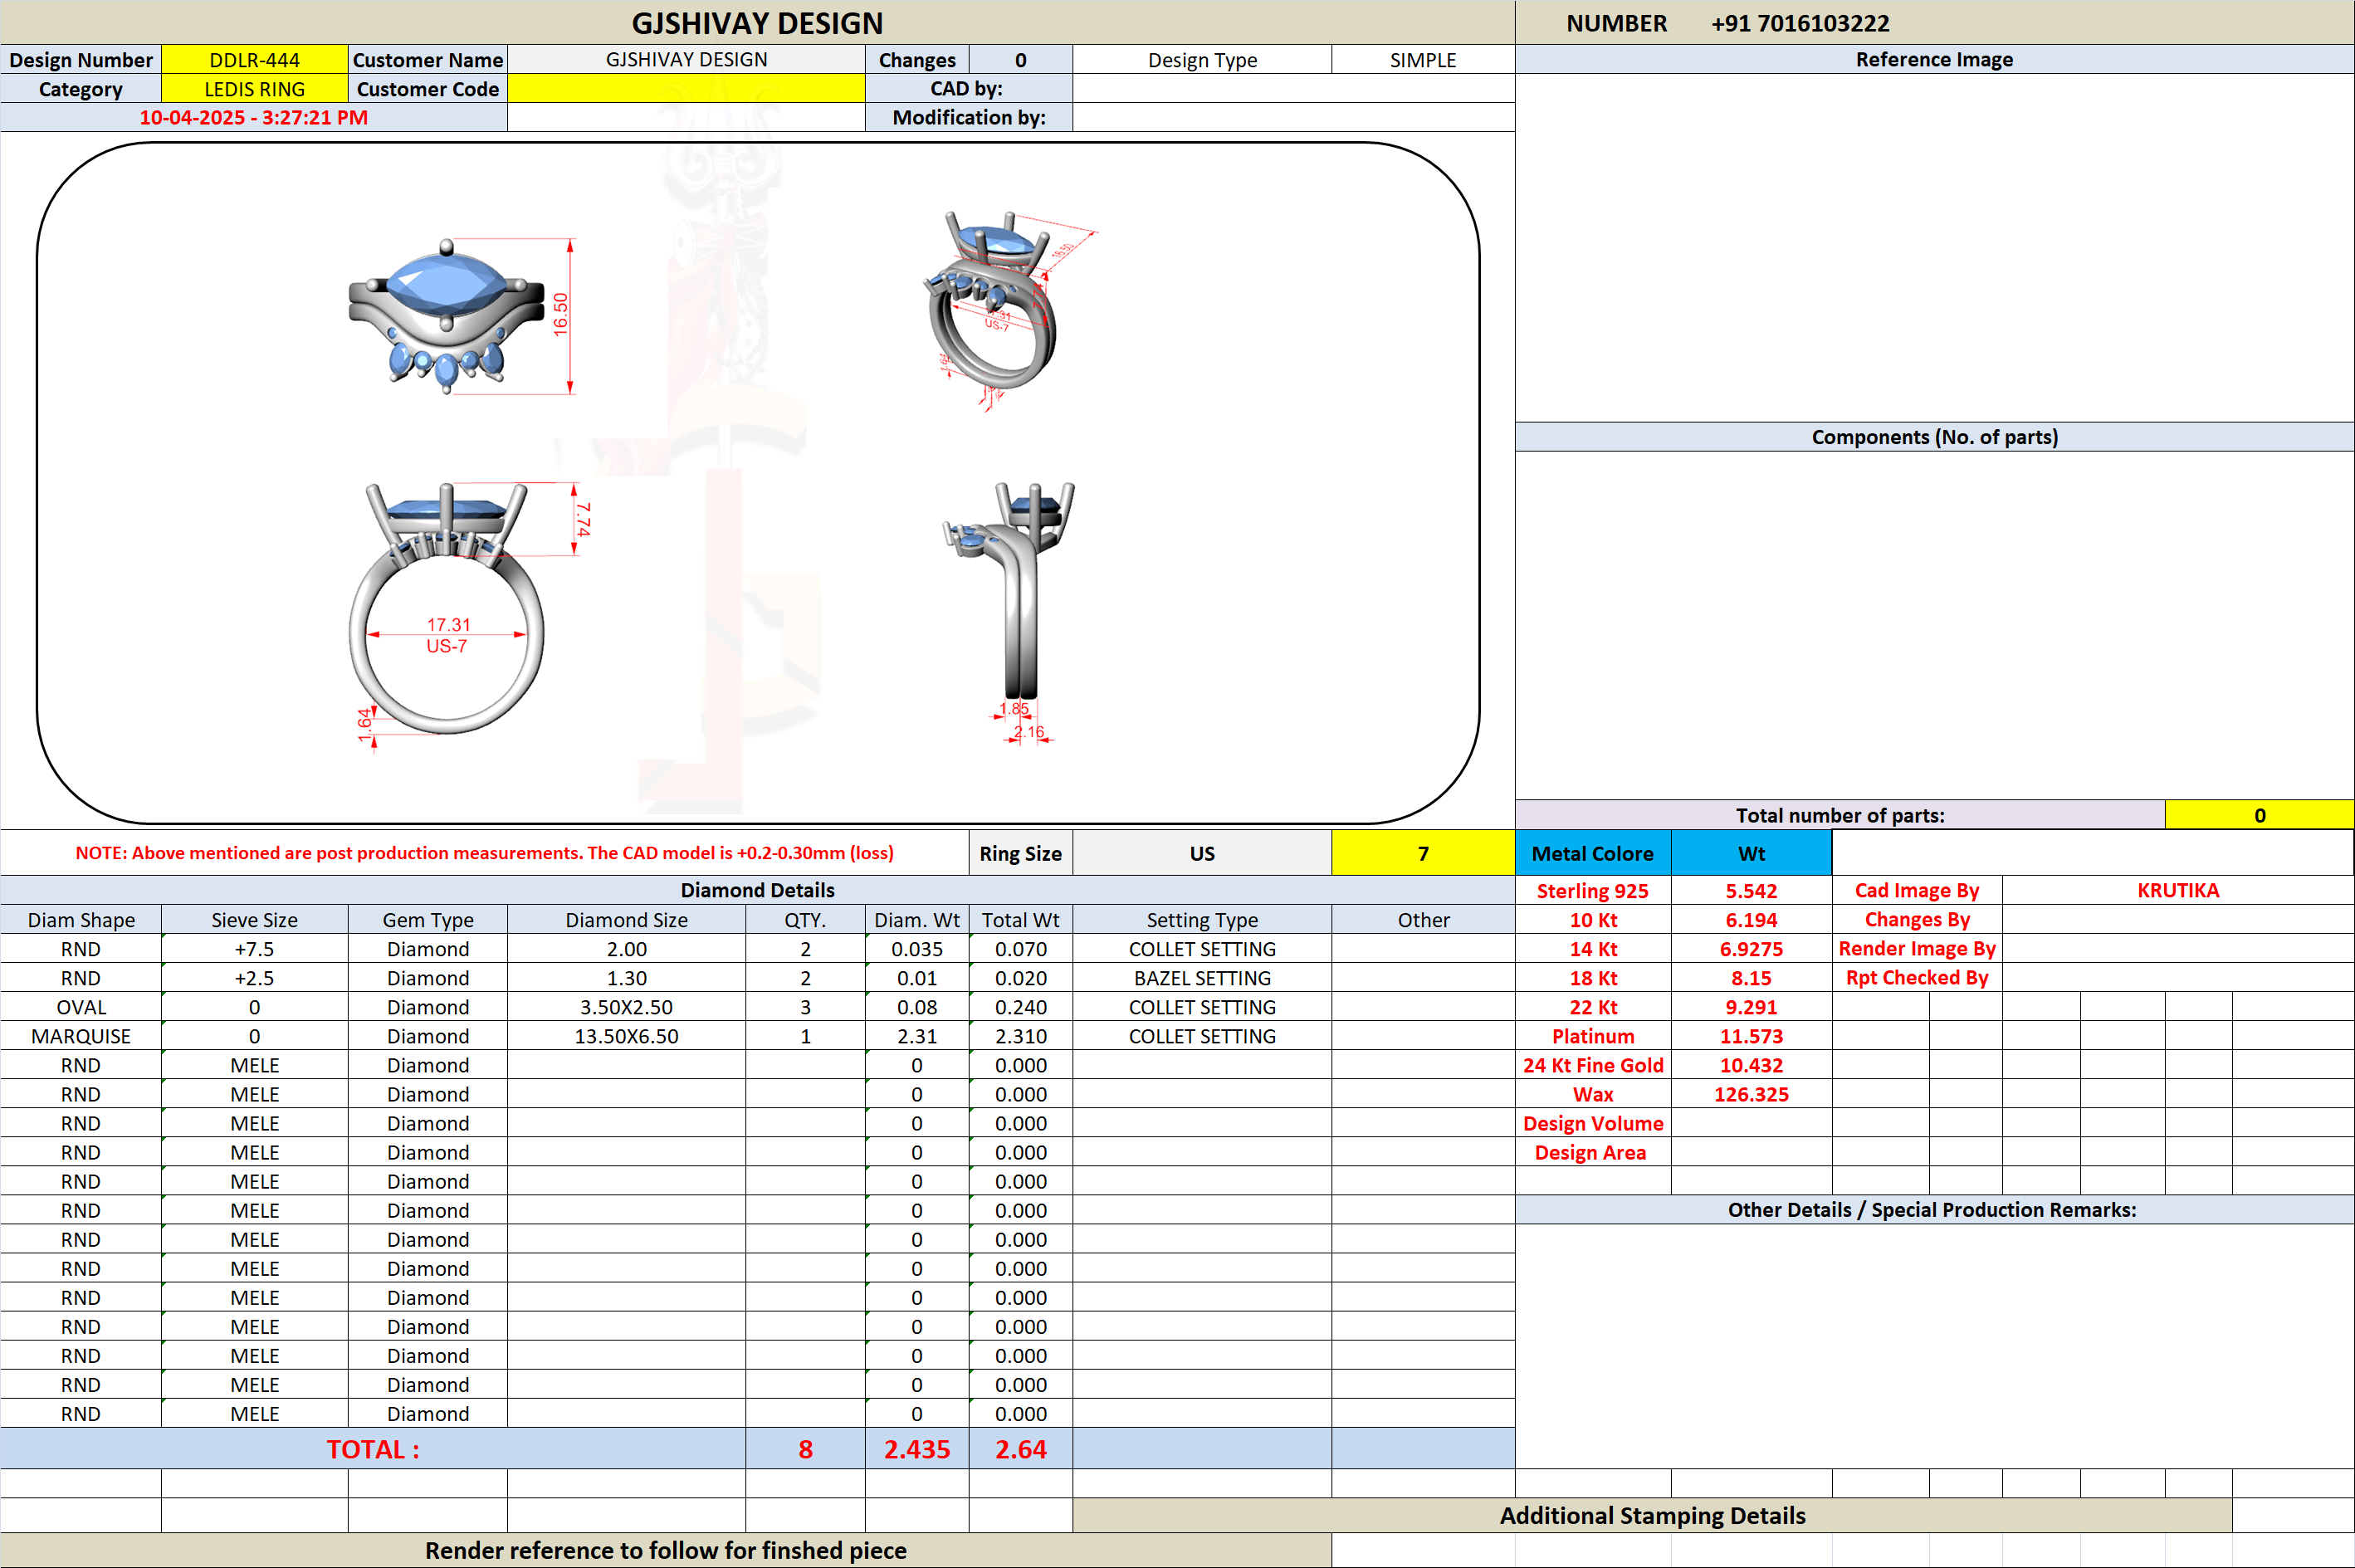Viewport: 2355px width, 1568px height.
Task: Select the yellow ring size value 7
Action: pos(1423,853)
